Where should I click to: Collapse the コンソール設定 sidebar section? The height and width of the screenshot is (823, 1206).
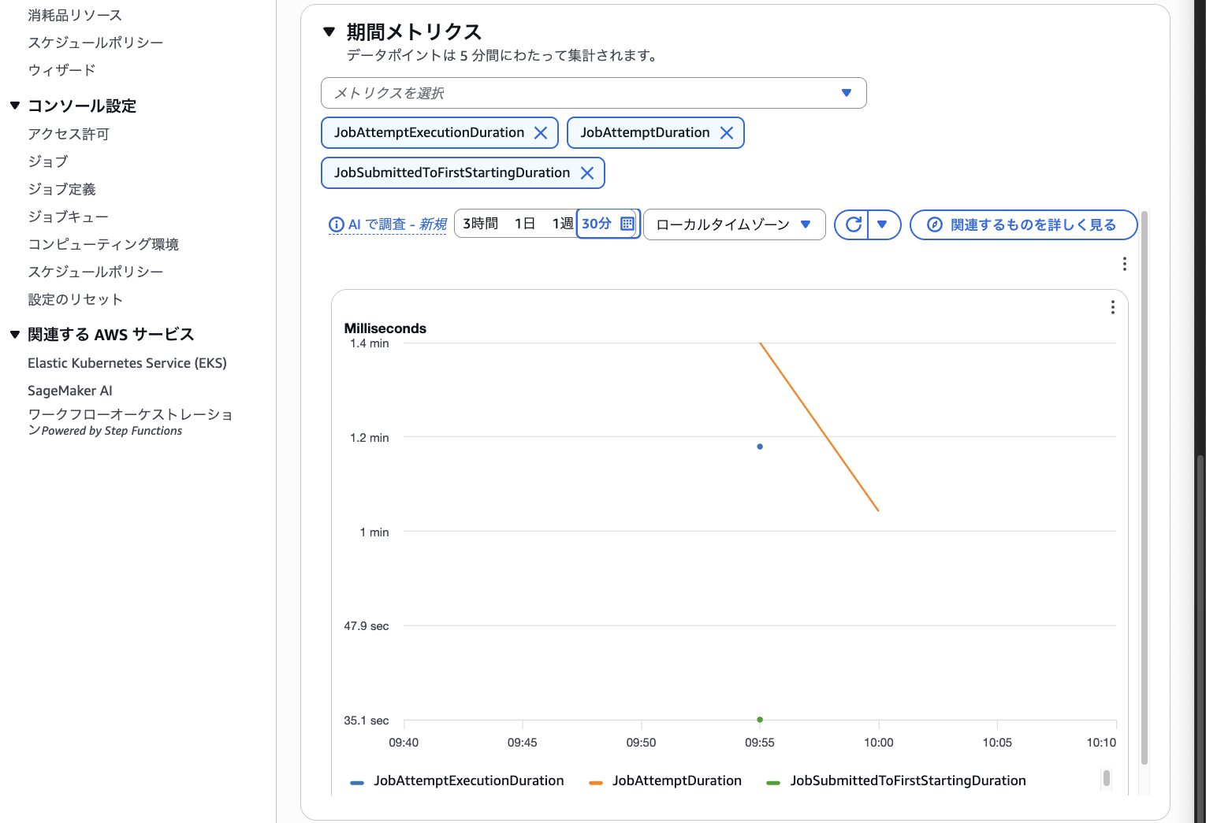point(15,106)
